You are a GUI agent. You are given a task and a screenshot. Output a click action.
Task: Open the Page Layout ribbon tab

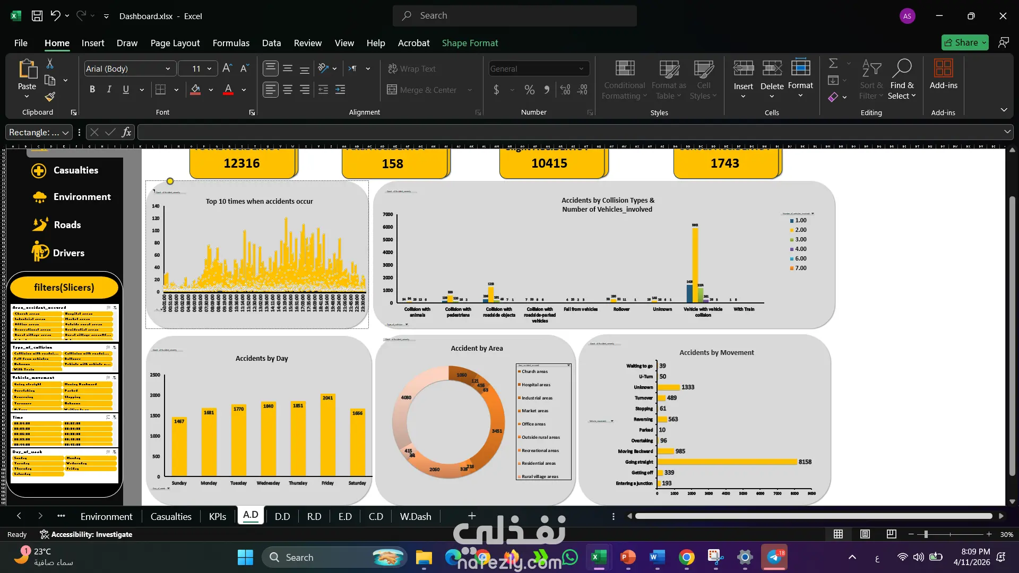(175, 43)
